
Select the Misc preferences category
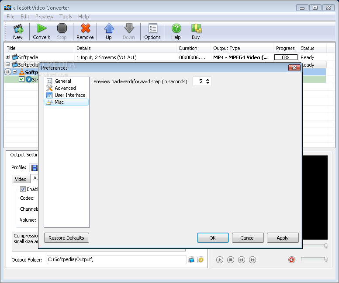click(66, 102)
